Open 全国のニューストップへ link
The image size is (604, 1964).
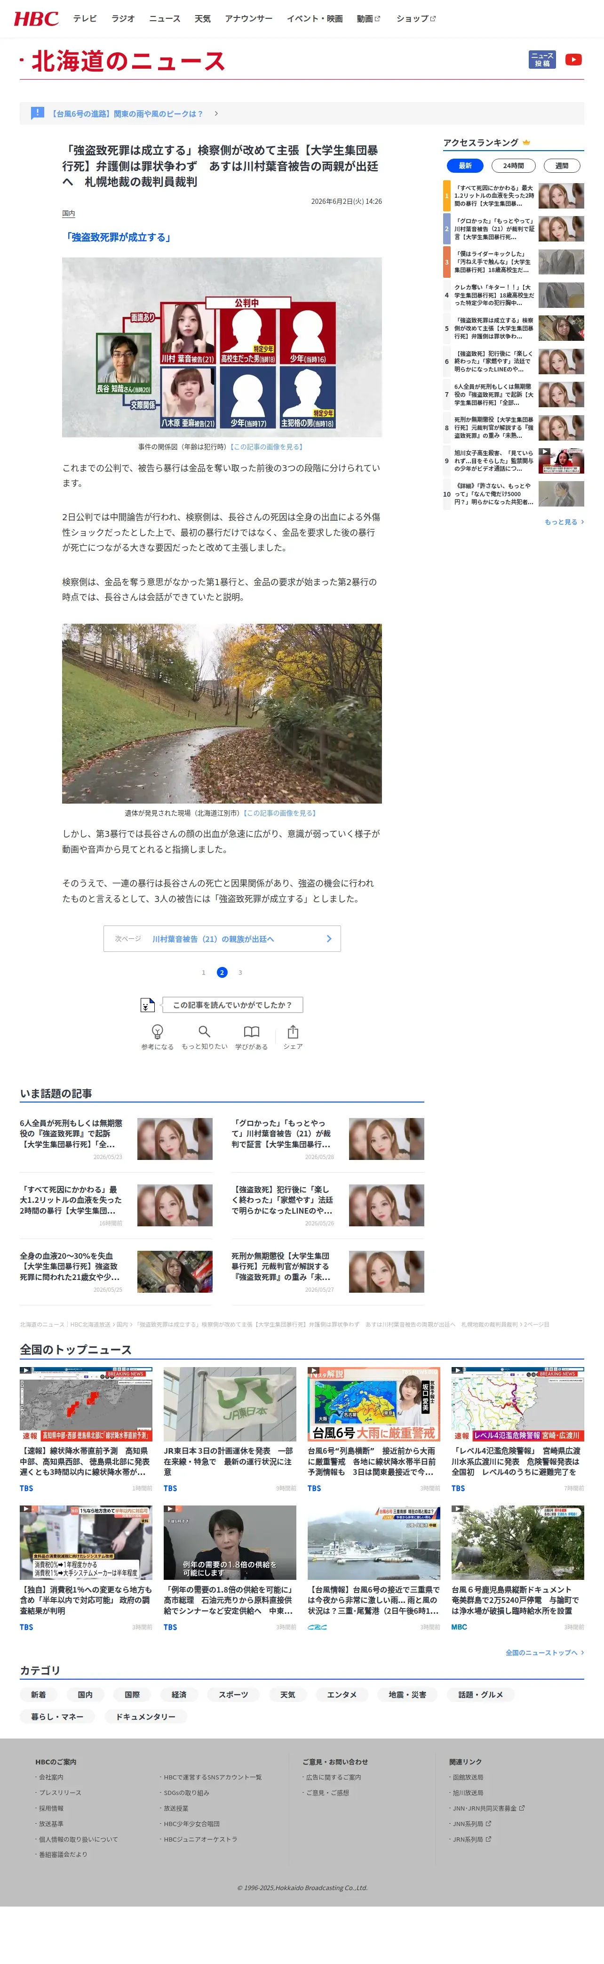pyautogui.click(x=545, y=1652)
